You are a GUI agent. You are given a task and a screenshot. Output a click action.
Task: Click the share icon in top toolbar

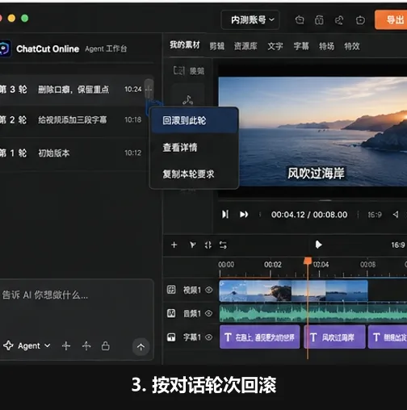pyautogui.click(x=339, y=20)
